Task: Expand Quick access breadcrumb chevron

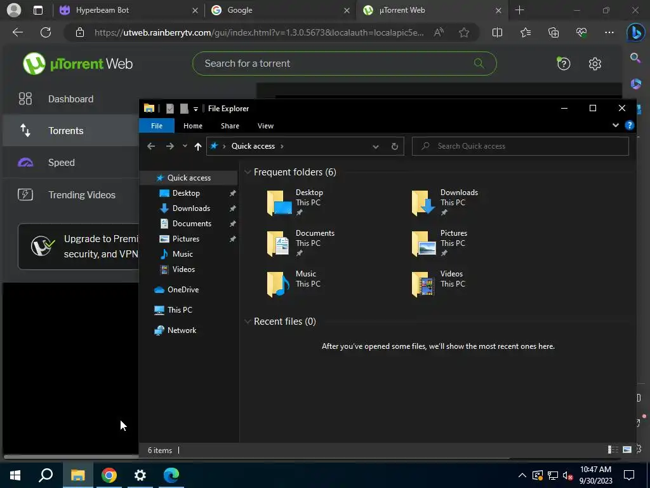Action: 282,146
